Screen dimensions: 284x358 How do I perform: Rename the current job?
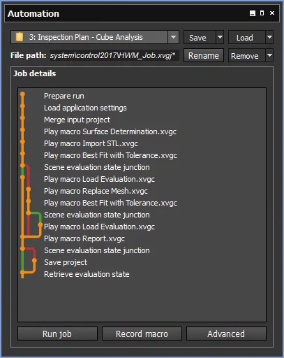coord(204,55)
